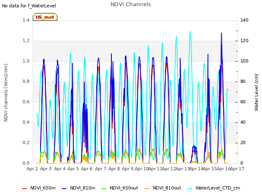Toggle the NDVI_650out legend entry

pos(120,188)
